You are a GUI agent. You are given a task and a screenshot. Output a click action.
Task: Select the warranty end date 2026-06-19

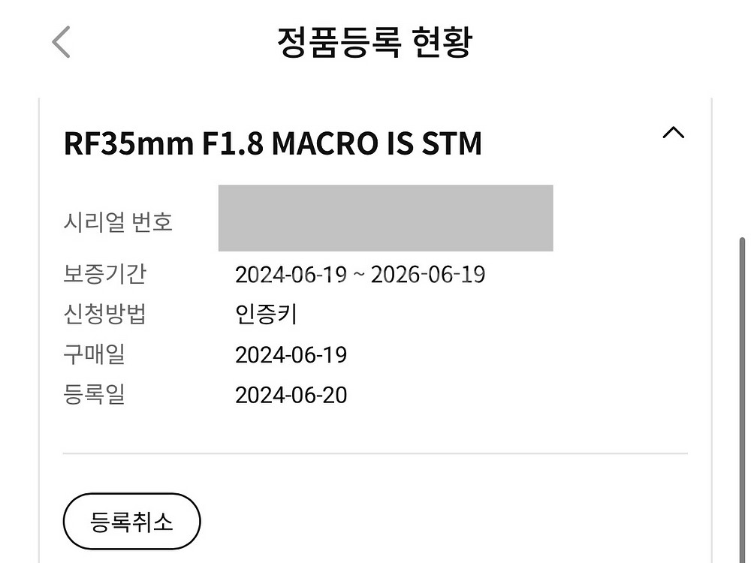[428, 275]
